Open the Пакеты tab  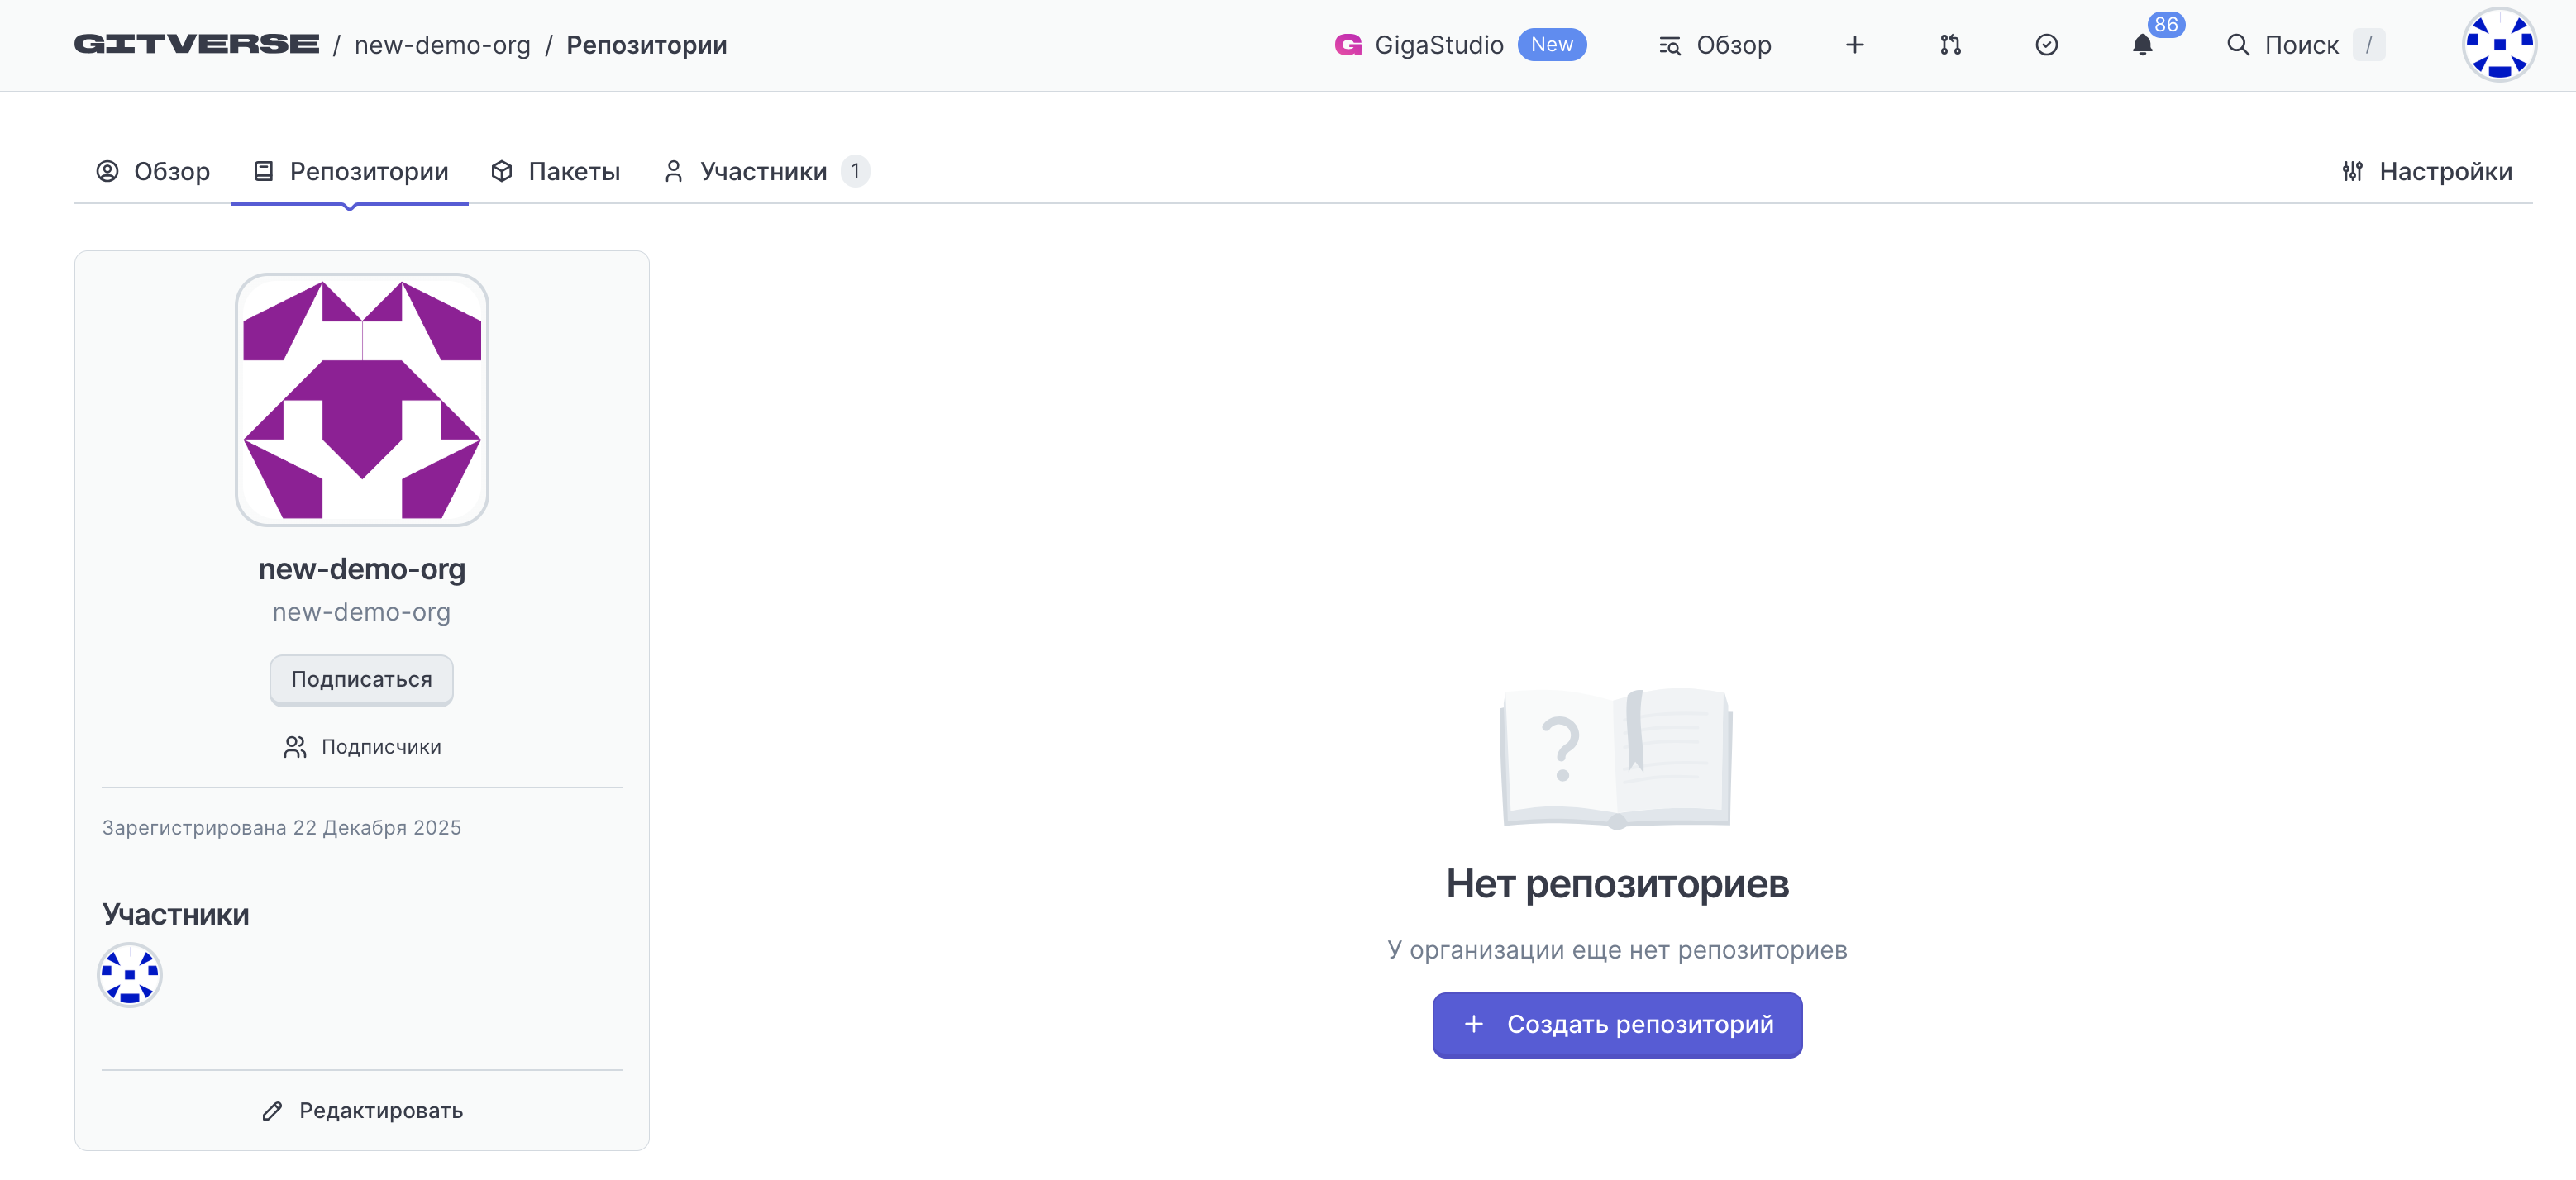tap(556, 172)
